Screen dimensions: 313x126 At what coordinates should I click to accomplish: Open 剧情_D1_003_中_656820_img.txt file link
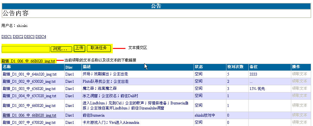[29, 89]
